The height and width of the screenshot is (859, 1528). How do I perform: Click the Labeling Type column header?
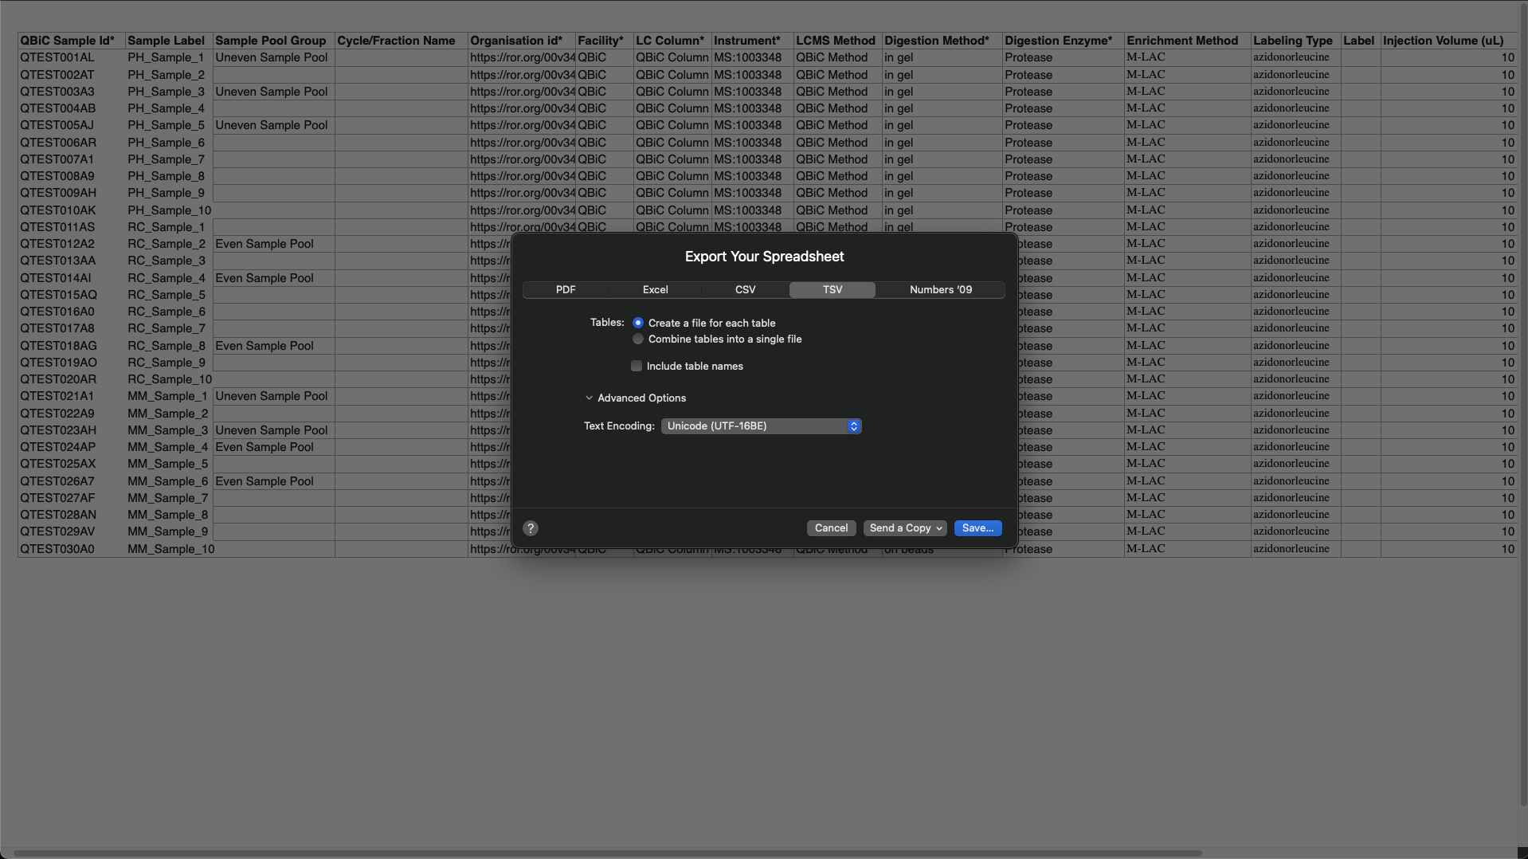[1292, 41]
